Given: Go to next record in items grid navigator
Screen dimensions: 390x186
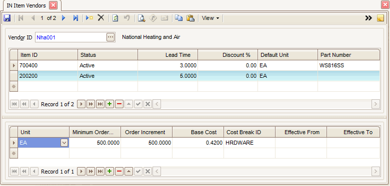Looking at the screenshot, I should click(81, 104).
